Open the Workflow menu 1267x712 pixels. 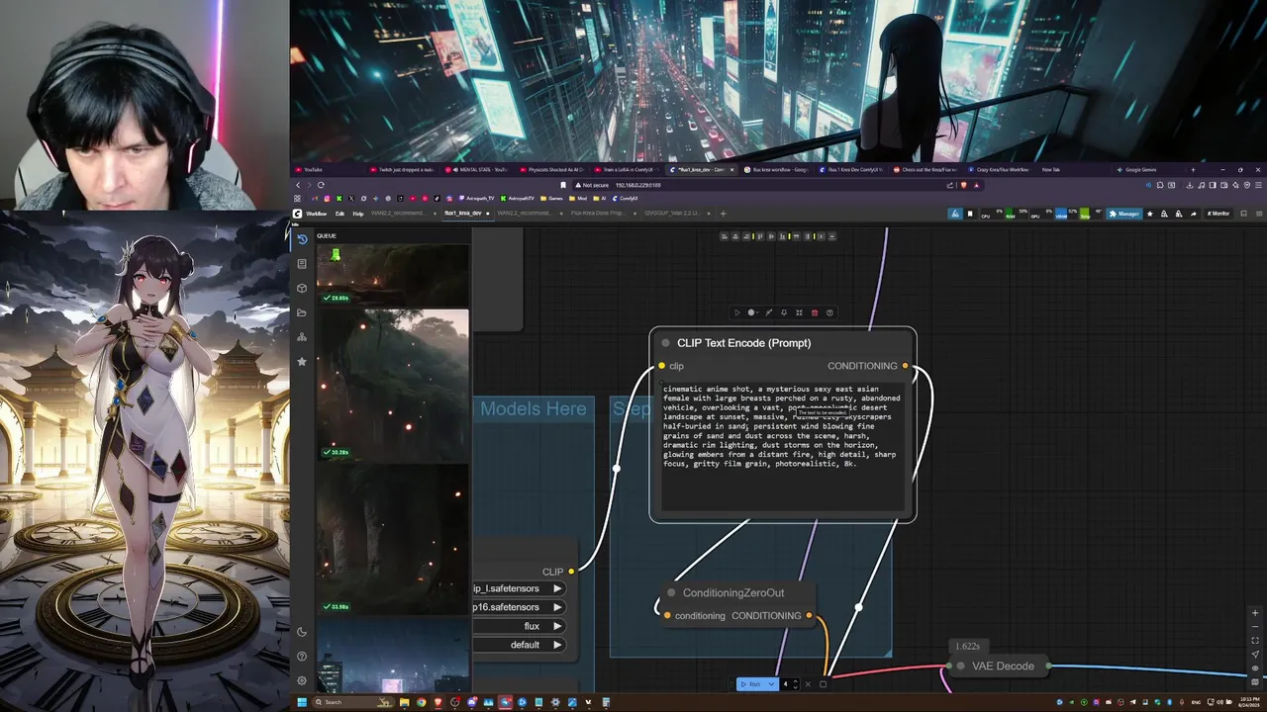(x=316, y=214)
